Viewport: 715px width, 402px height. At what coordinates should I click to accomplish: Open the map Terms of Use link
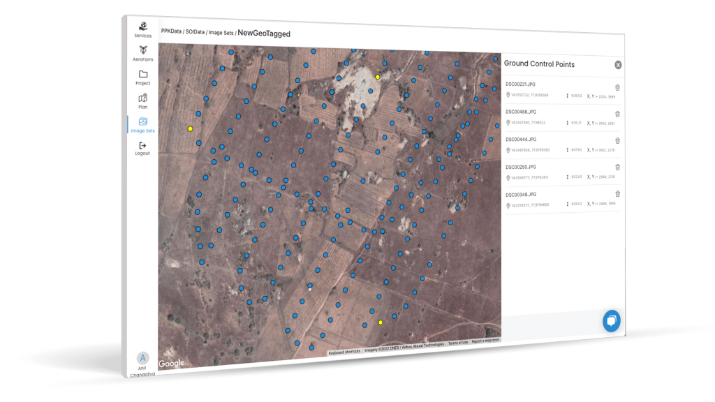coord(458,342)
